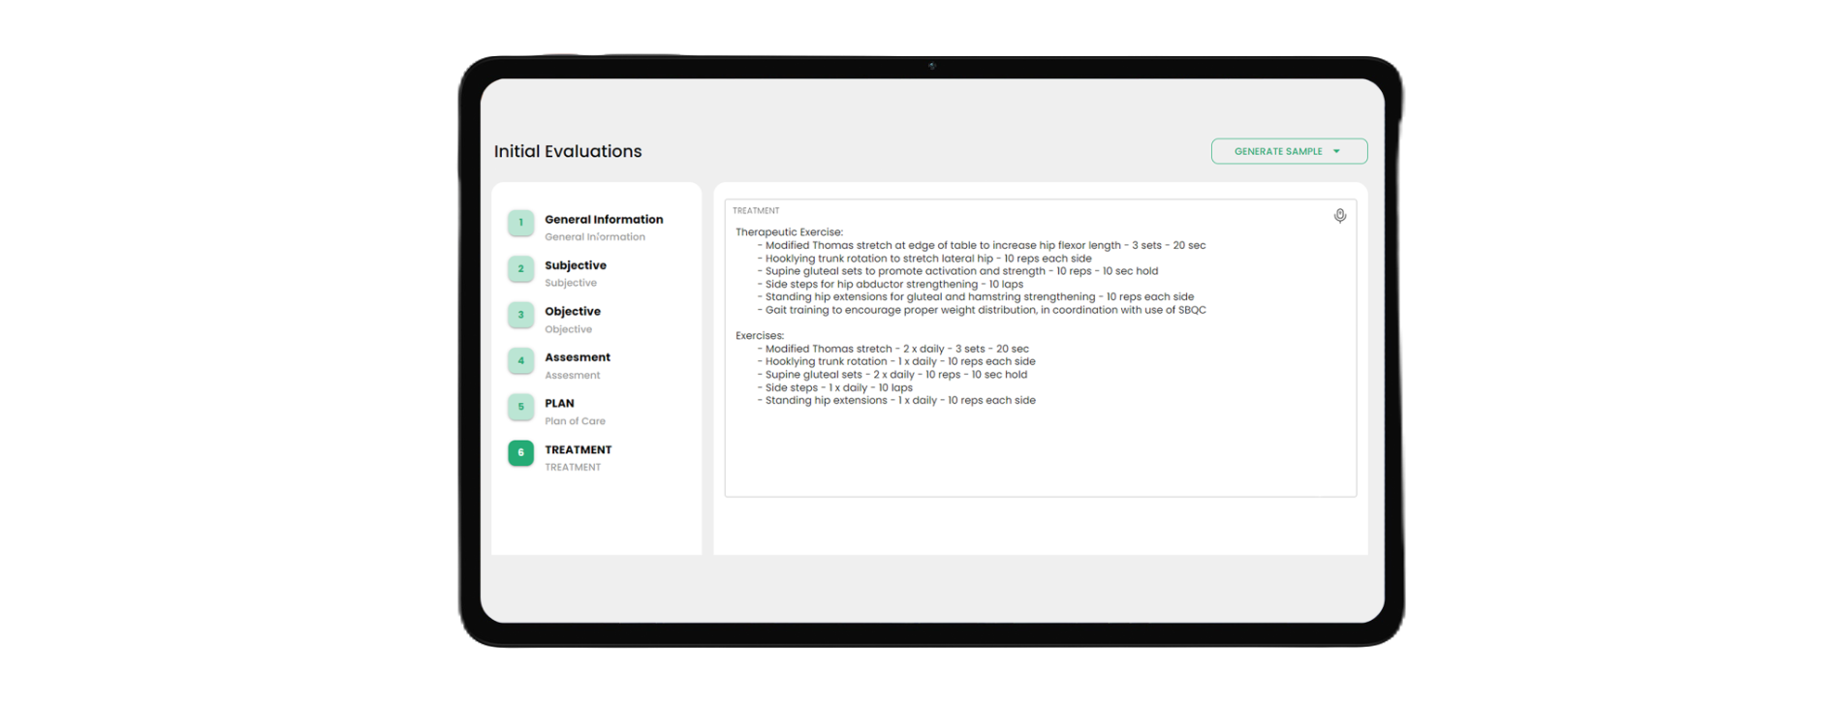Open the PLAN section label
Viewport: 1846px width, 706px height.
tap(559, 404)
